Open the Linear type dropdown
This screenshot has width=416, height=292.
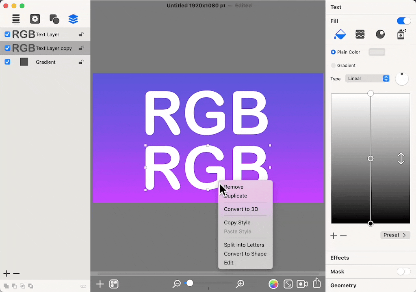tap(367, 79)
